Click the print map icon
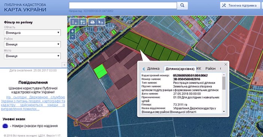This screenshot has width=263, height=137. point(92,22)
